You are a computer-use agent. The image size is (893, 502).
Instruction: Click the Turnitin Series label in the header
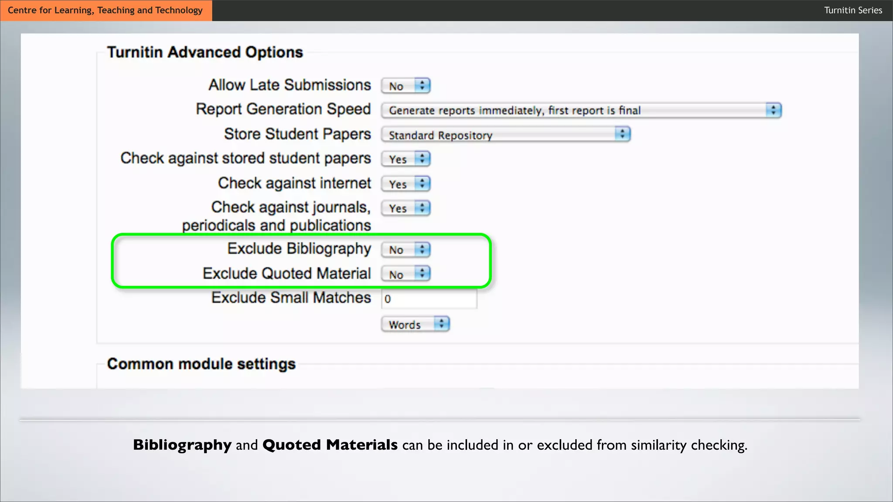(x=852, y=10)
